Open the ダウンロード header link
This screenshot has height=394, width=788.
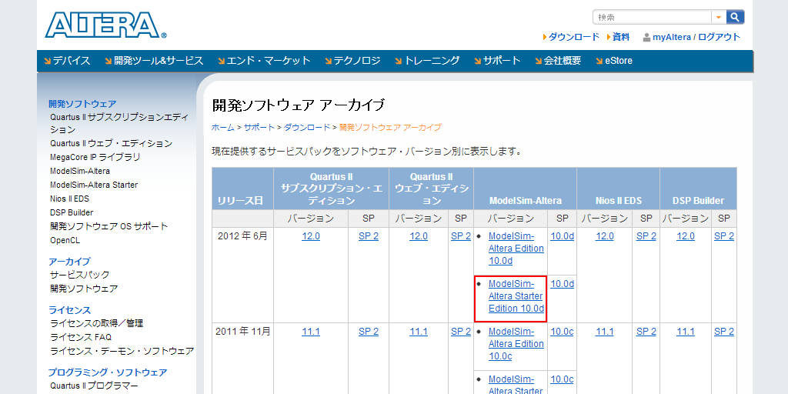(574, 37)
